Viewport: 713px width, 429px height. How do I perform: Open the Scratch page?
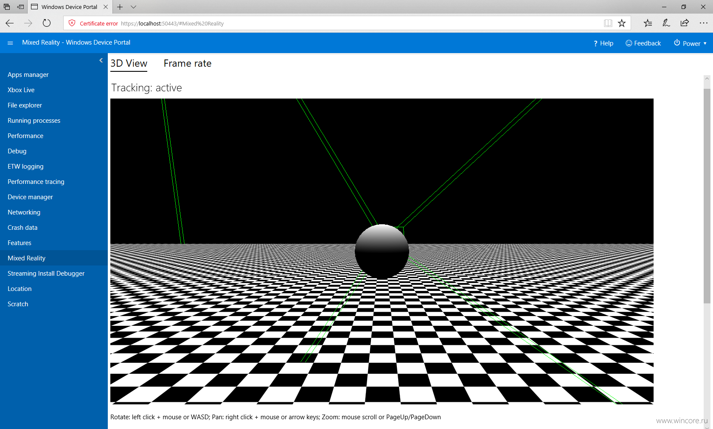pos(18,304)
